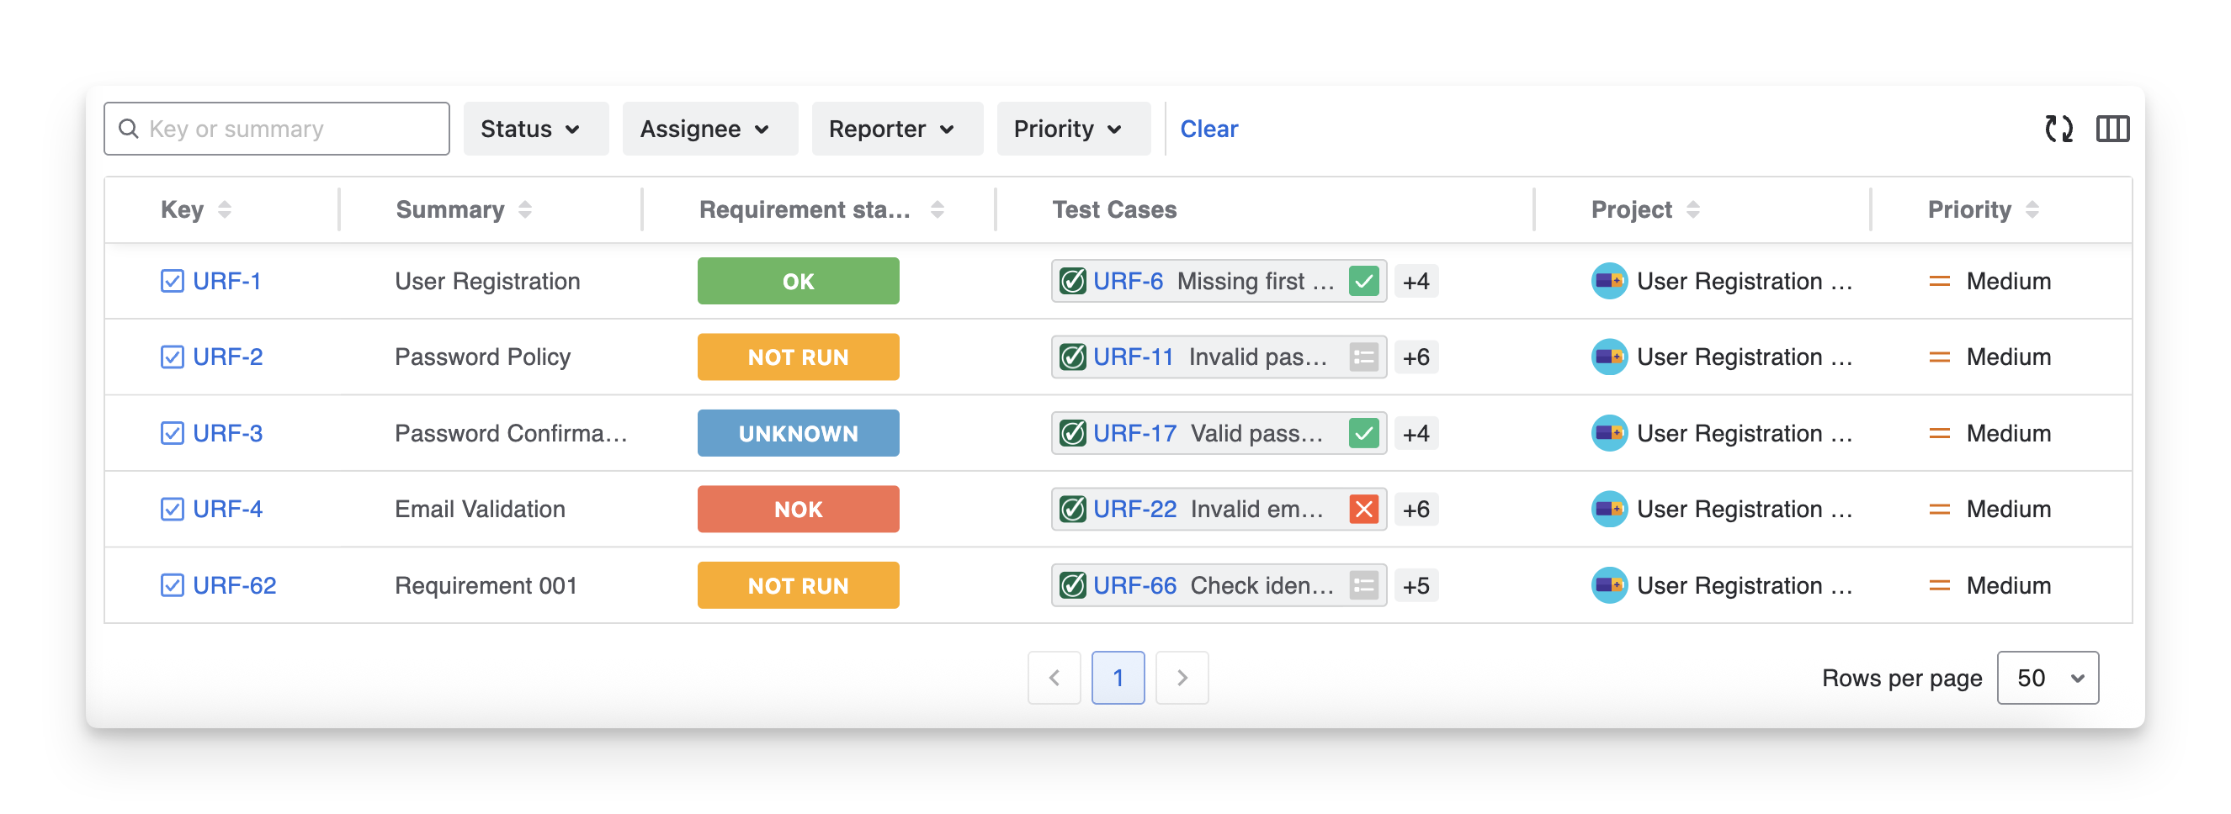Click the Clear filters link
Image resolution: width=2231 pixels, height=814 pixels.
[1208, 129]
